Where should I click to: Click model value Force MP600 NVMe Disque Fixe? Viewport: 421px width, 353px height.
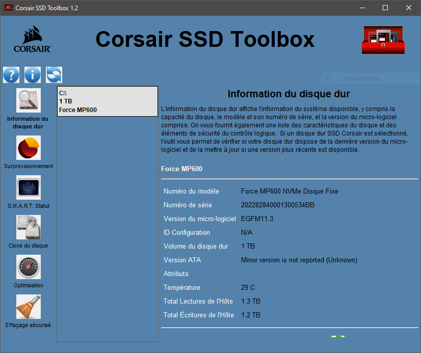pyautogui.click(x=290, y=191)
